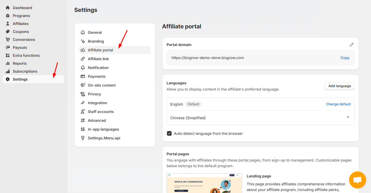The width and height of the screenshot is (371, 193).
Task: Remove Chinese (Simplified) language with X icon
Action: click(348, 117)
